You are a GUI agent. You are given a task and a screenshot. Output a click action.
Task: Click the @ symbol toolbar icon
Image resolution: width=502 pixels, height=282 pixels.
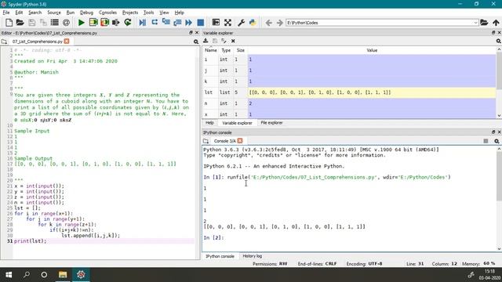click(x=66, y=23)
